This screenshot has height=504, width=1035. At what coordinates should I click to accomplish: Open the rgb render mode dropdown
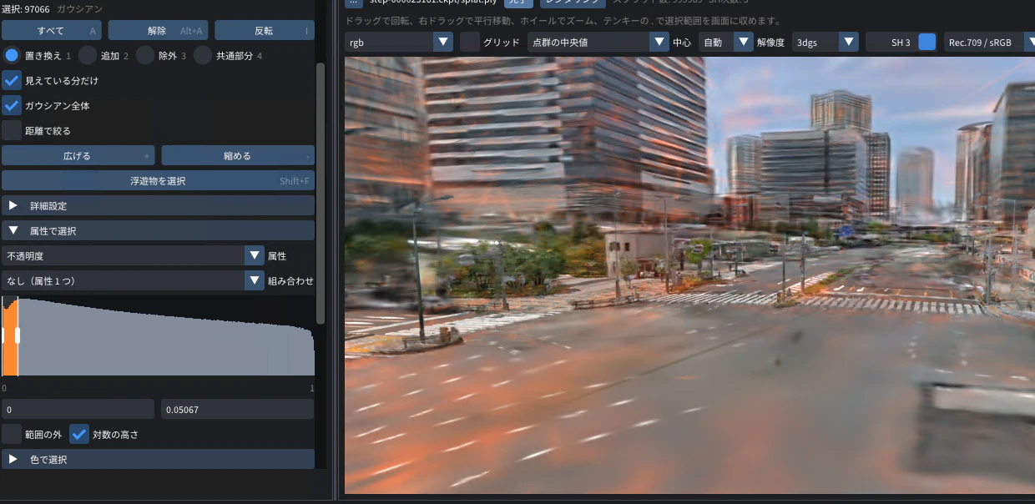point(399,42)
